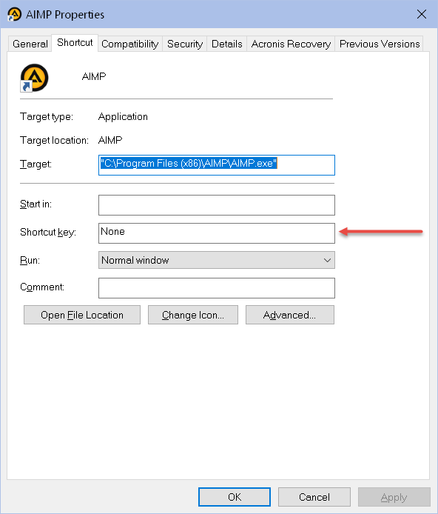Screen dimensions: 438x514
Task: Click the Target type label text
Action: tap(47, 117)
